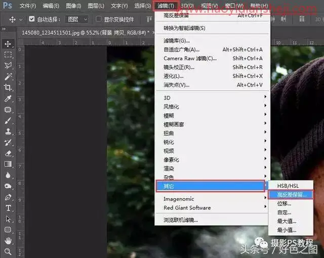The height and width of the screenshot is (258, 324).
Task: Select the Polygonal Lasso tool
Action: (x=8, y=65)
